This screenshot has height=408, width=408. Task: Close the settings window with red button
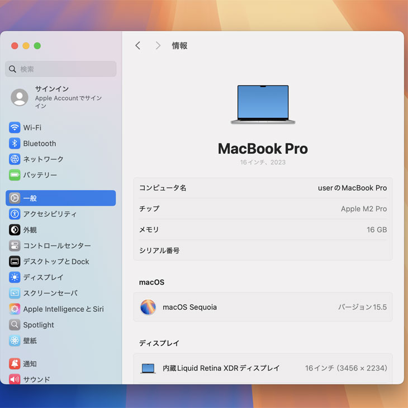coord(15,46)
